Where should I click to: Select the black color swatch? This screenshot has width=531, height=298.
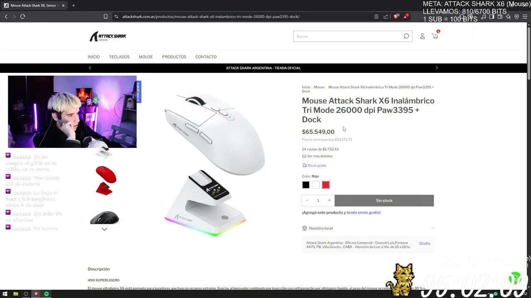[x=306, y=185]
